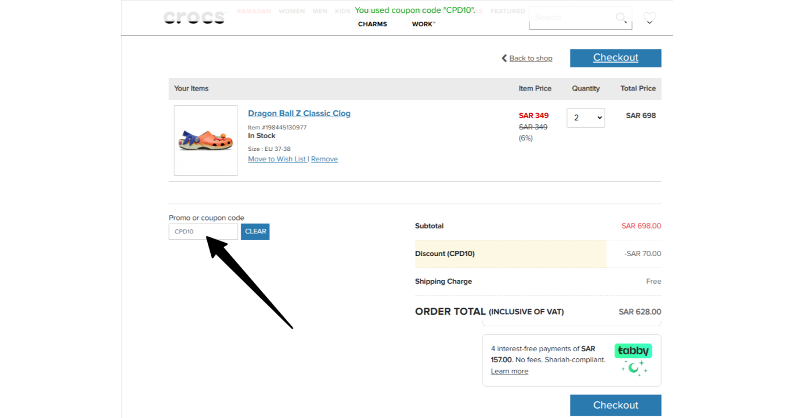Click the Dragon Ball Z clog thumbnail
The image size is (794, 418).
coord(205,140)
